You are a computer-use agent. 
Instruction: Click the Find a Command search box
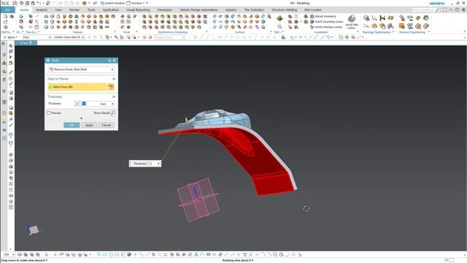[x=423, y=9]
